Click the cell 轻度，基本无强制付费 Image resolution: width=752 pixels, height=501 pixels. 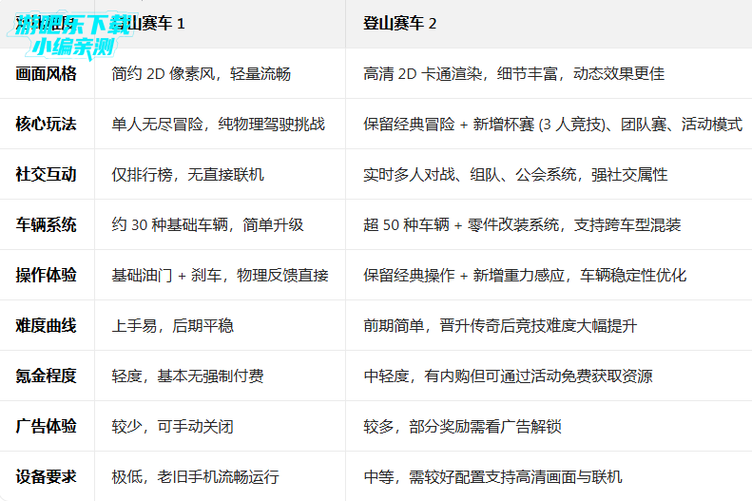click(187, 376)
